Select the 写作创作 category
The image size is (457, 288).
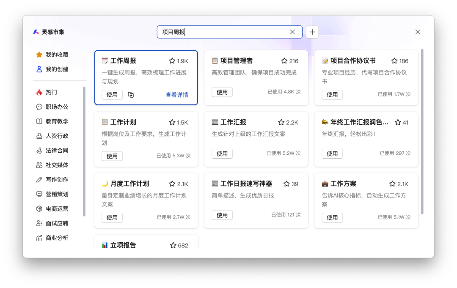[52, 180]
